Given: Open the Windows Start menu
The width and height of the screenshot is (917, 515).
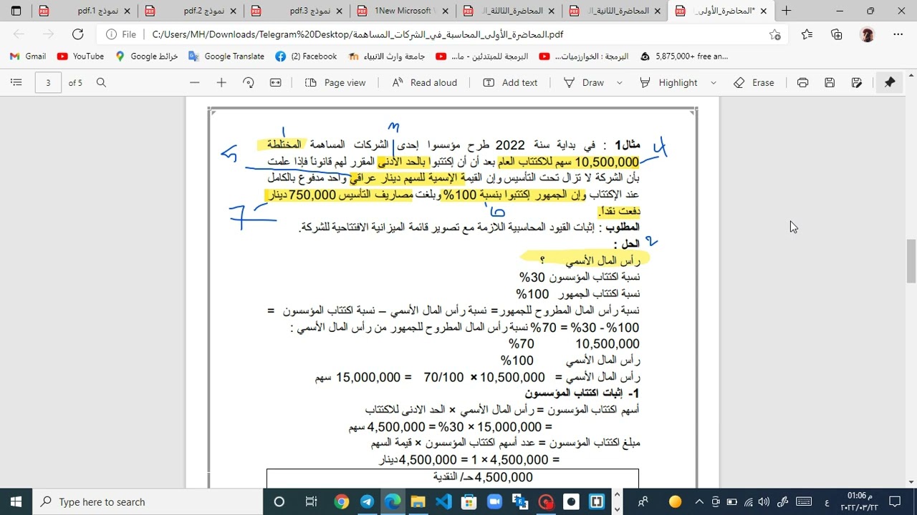Looking at the screenshot, I should (16, 501).
